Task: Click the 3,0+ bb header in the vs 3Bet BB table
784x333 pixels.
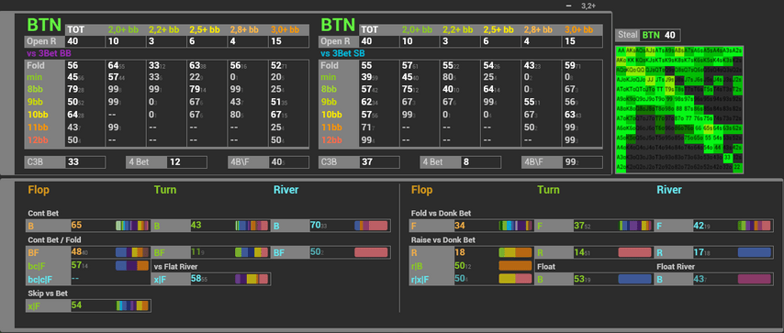Action: tap(285, 30)
